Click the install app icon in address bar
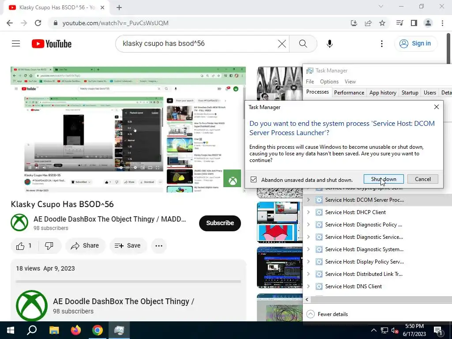Viewport: 452px width, 339px height. tap(354, 23)
